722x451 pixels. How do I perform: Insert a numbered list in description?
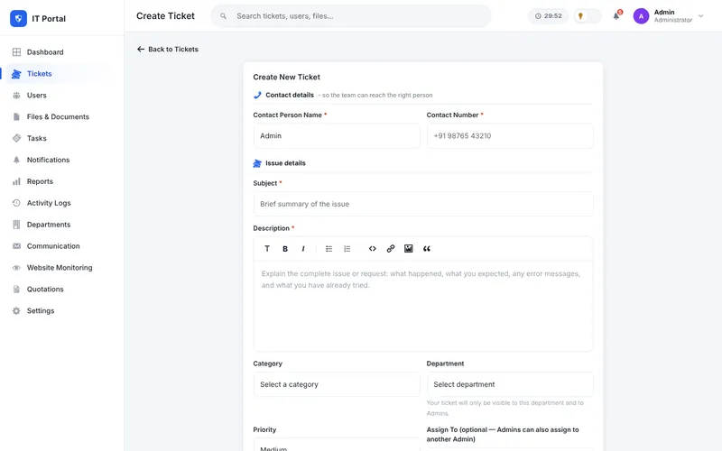[x=347, y=249]
